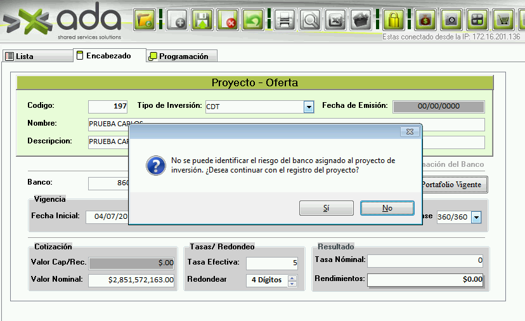
Task: Click the green undo arrow icon
Action: point(254,20)
